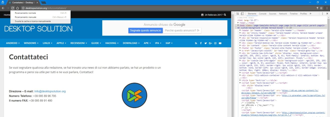Click the reload page button
This screenshot has height=117, width=330.
[13, 8]
